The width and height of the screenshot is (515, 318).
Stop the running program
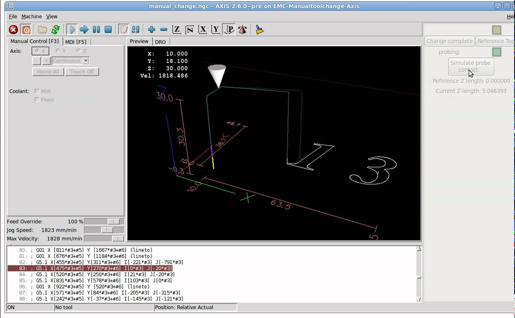click(108, 30)
